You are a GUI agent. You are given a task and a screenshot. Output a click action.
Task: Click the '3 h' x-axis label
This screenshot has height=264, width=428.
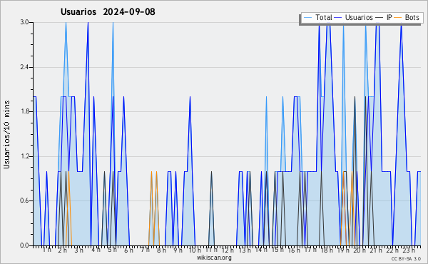79,250
